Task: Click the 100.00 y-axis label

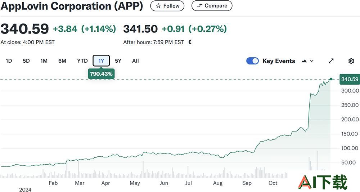Action: [x=350, y=148]
